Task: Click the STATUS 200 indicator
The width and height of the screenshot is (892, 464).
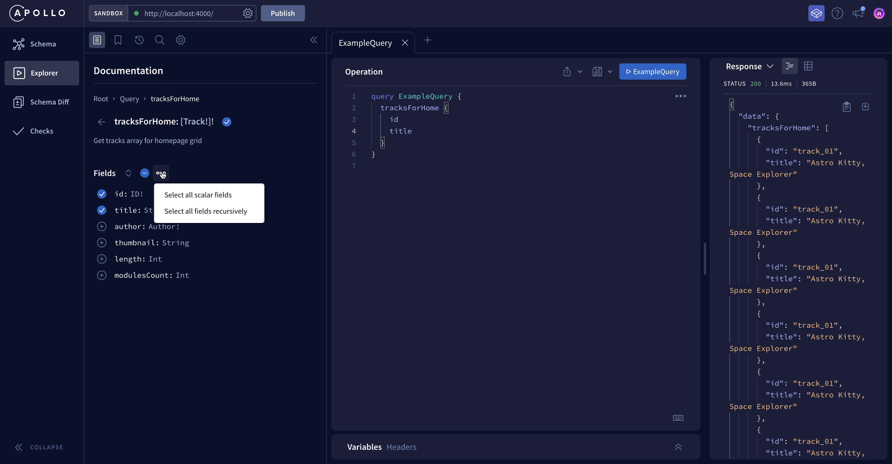Action: click(x=742, y=84)
